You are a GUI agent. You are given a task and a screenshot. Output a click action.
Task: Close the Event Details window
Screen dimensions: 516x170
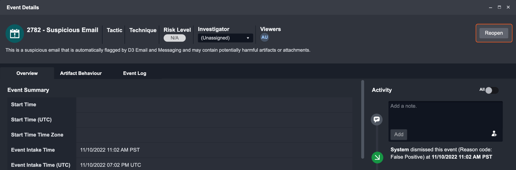coord(508,7)
